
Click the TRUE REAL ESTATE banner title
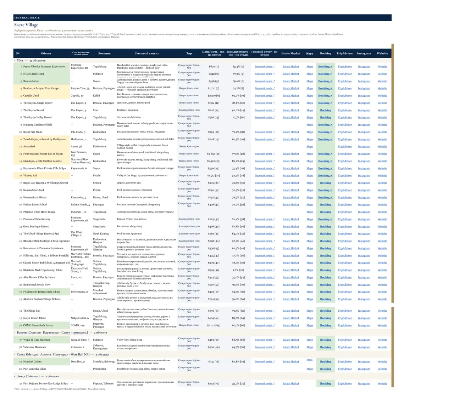27,18
